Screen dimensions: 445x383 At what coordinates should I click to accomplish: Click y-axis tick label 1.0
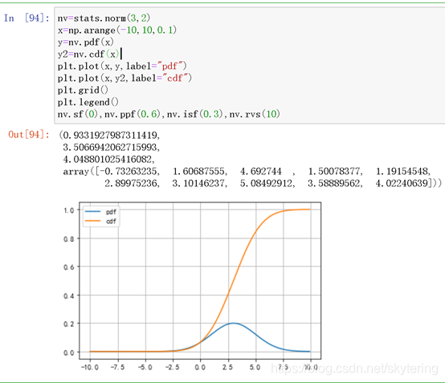pyautogui.click(x=69, y=210)
